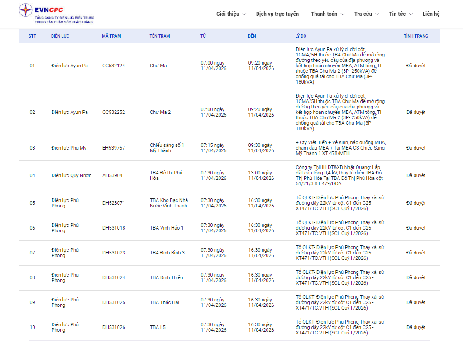The width and height of the screenshot is (463, 343).
Task: Expand the Tra cứu dropdown chevron
Action: pos(377,14)
